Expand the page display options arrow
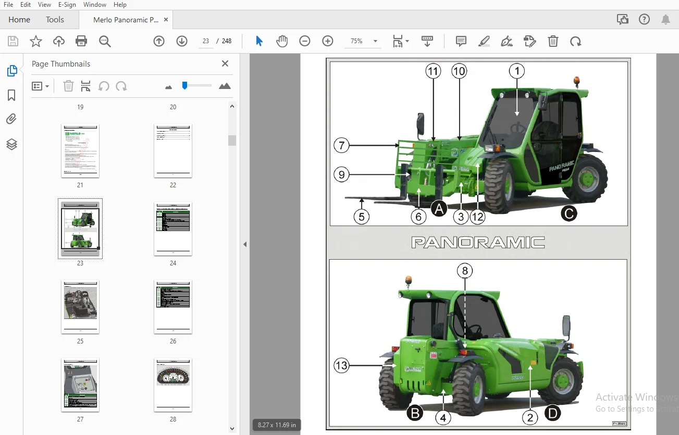 (408, 41)
